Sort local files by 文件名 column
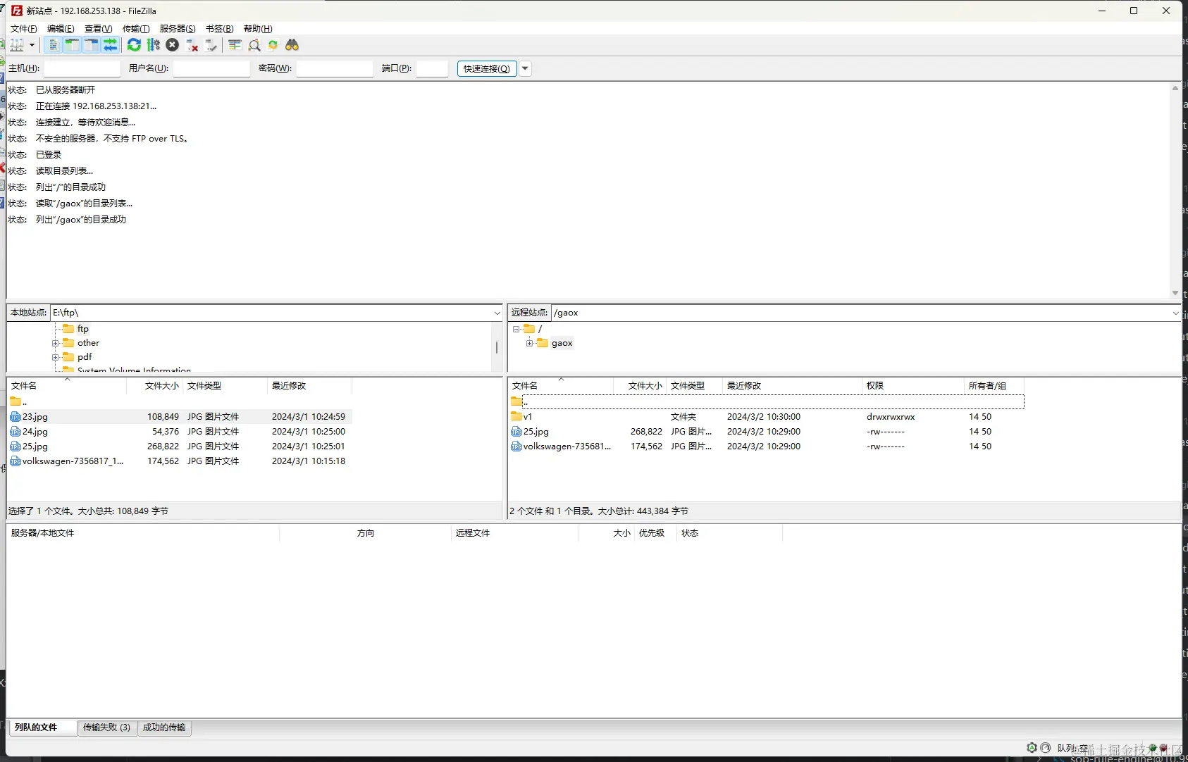The width and height of the screenshot is (1188, 762). pos(67,386)
